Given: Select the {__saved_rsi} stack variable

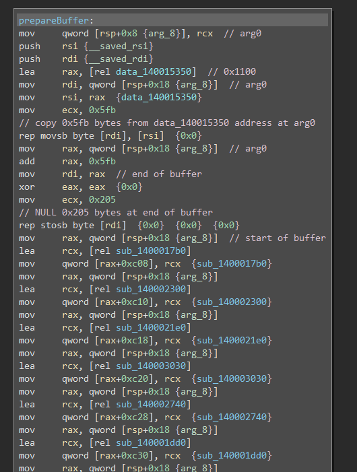Looking at the screenshot, I should 119,46.
